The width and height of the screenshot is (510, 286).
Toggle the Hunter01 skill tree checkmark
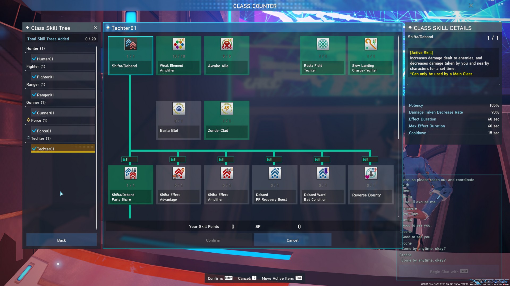[x=34, y=59]
